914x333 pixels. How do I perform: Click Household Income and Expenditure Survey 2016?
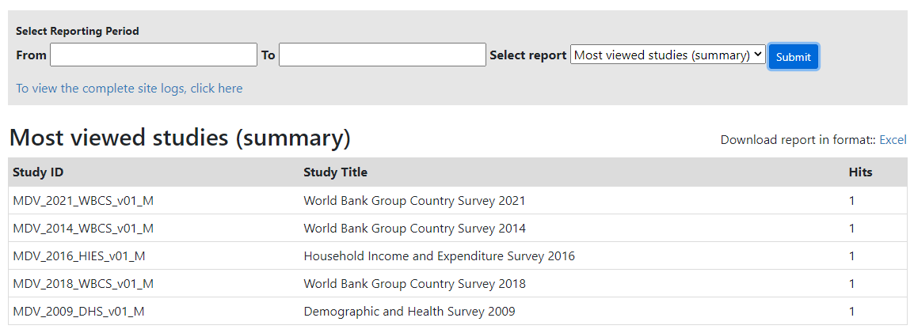[439, 256]
